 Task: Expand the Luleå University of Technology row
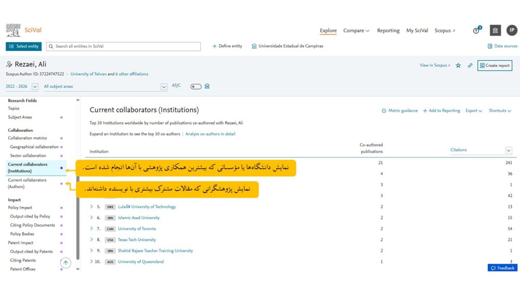pyautogui.click(x=91, y=206)
